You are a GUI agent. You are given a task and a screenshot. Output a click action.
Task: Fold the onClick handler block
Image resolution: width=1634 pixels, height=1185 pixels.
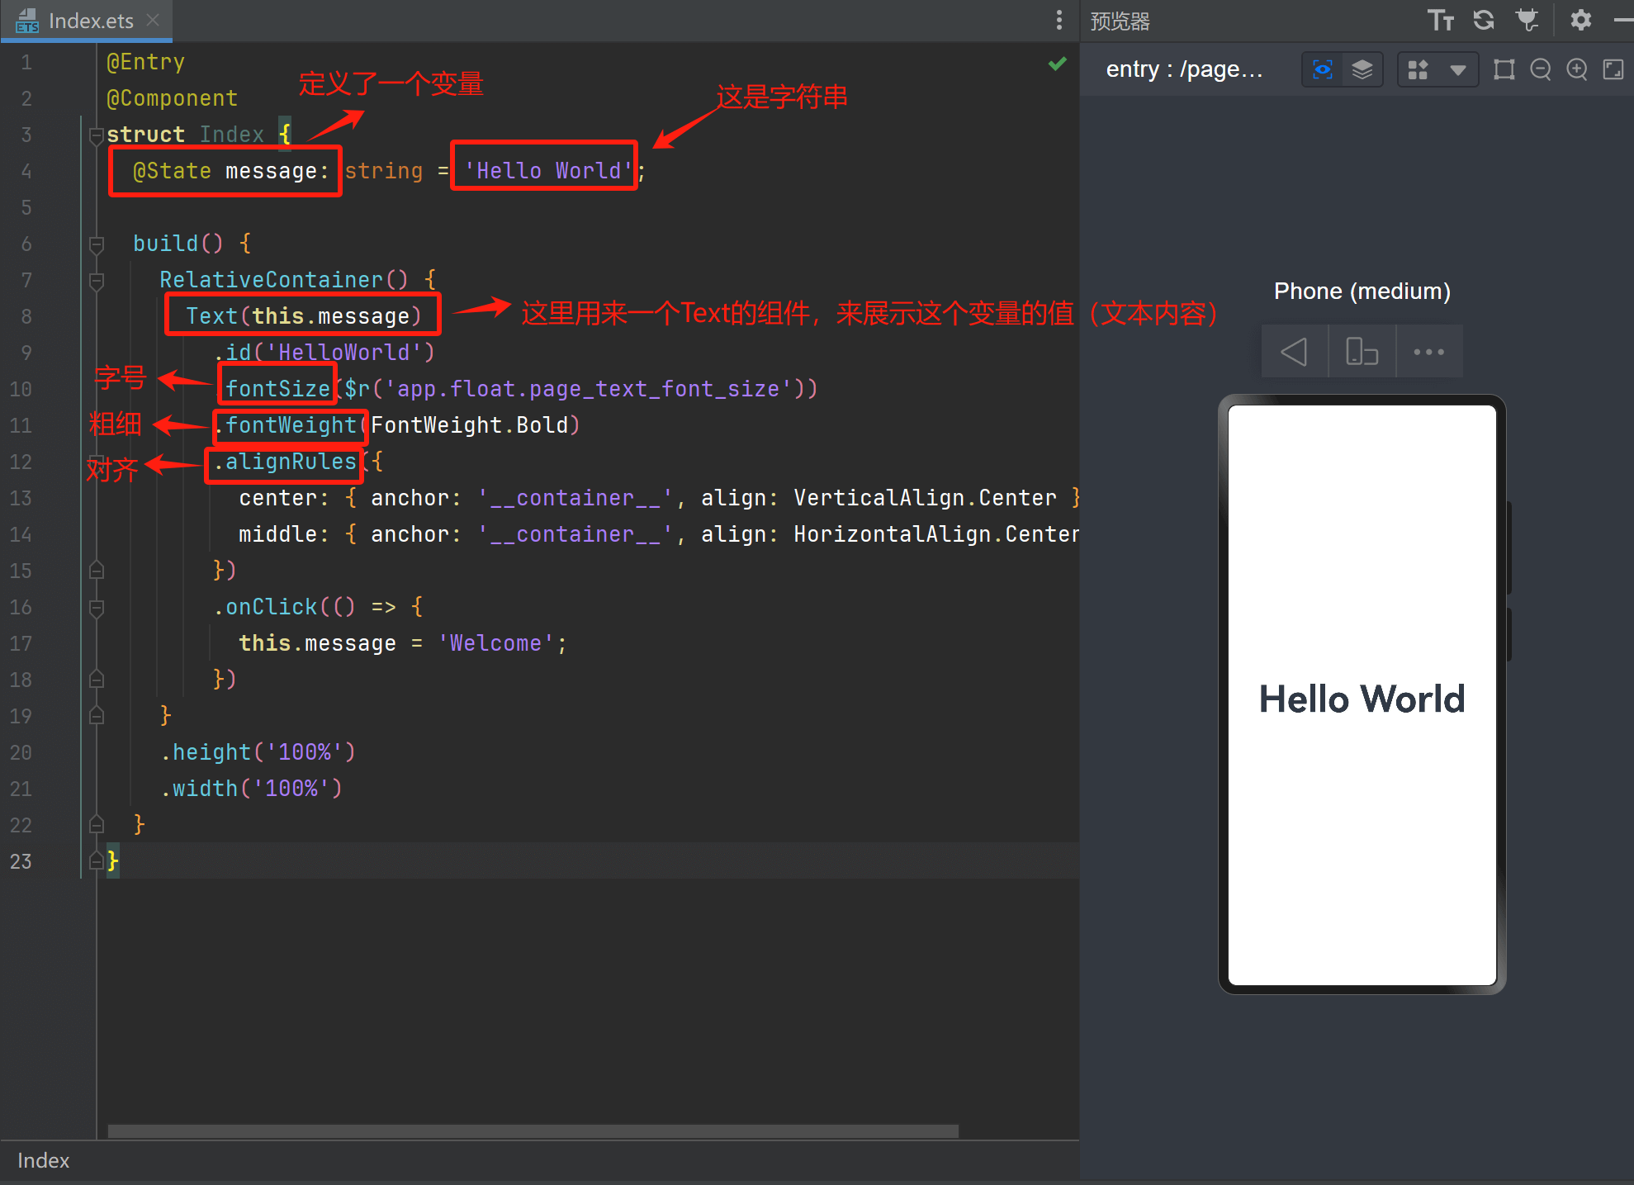pos(97,608)
